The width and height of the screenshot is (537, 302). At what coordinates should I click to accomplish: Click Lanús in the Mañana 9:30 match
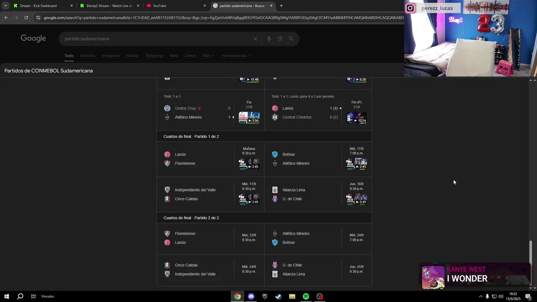point(180,154)
